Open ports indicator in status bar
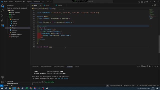Viewport: 160px width, 90px height. [x=12, y=85]
